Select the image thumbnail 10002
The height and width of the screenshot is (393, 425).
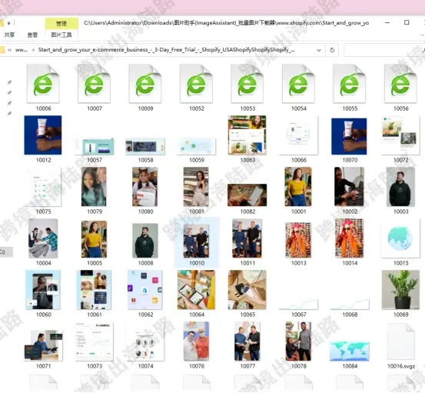pyautogui.click(x=349, y=187)
